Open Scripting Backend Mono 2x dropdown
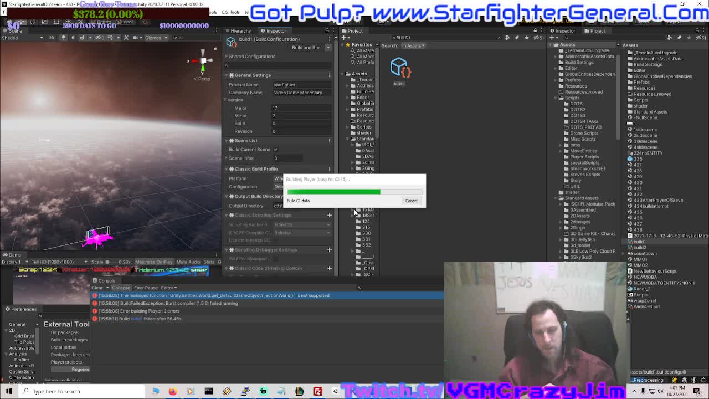709x399 pixels. click(x=302, y=224)
